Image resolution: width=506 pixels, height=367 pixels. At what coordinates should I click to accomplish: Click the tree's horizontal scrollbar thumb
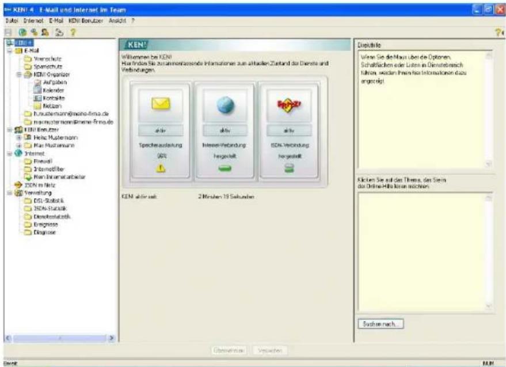tap(60, 338)
